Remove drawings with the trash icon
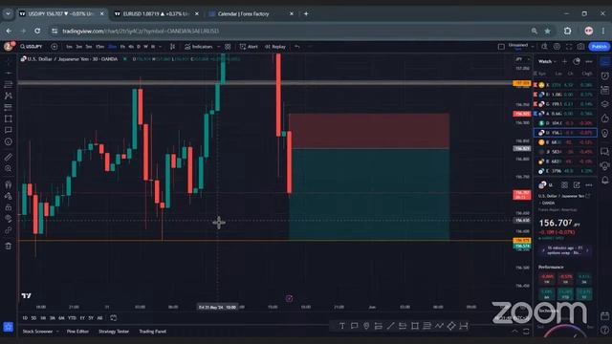 pos(9,247)
